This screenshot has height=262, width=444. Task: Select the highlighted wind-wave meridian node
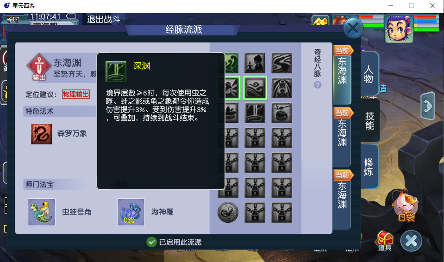(x=256, y=88)
